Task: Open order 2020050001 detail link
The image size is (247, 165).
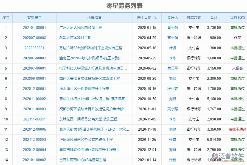Action: [x=35, y=48]
